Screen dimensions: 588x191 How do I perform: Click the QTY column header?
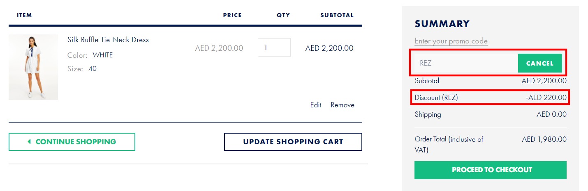click(x=283, y=15)
